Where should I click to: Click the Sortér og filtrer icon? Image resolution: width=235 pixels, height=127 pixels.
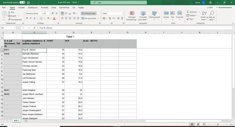point(204,13)
